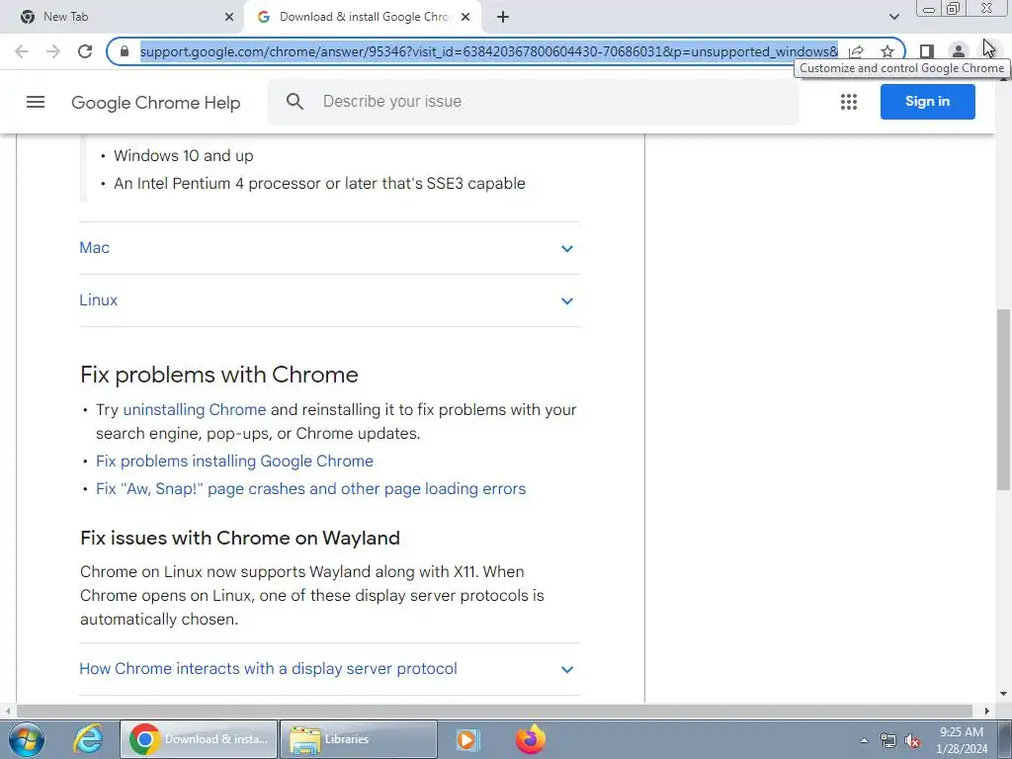The height and width of the screenshot is (759, 1012).
Task: Open the side panel icon
Action: (927, 51)
